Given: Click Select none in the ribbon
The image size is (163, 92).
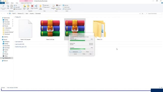Looking at the screenshot, I should (x=66, y=7).
